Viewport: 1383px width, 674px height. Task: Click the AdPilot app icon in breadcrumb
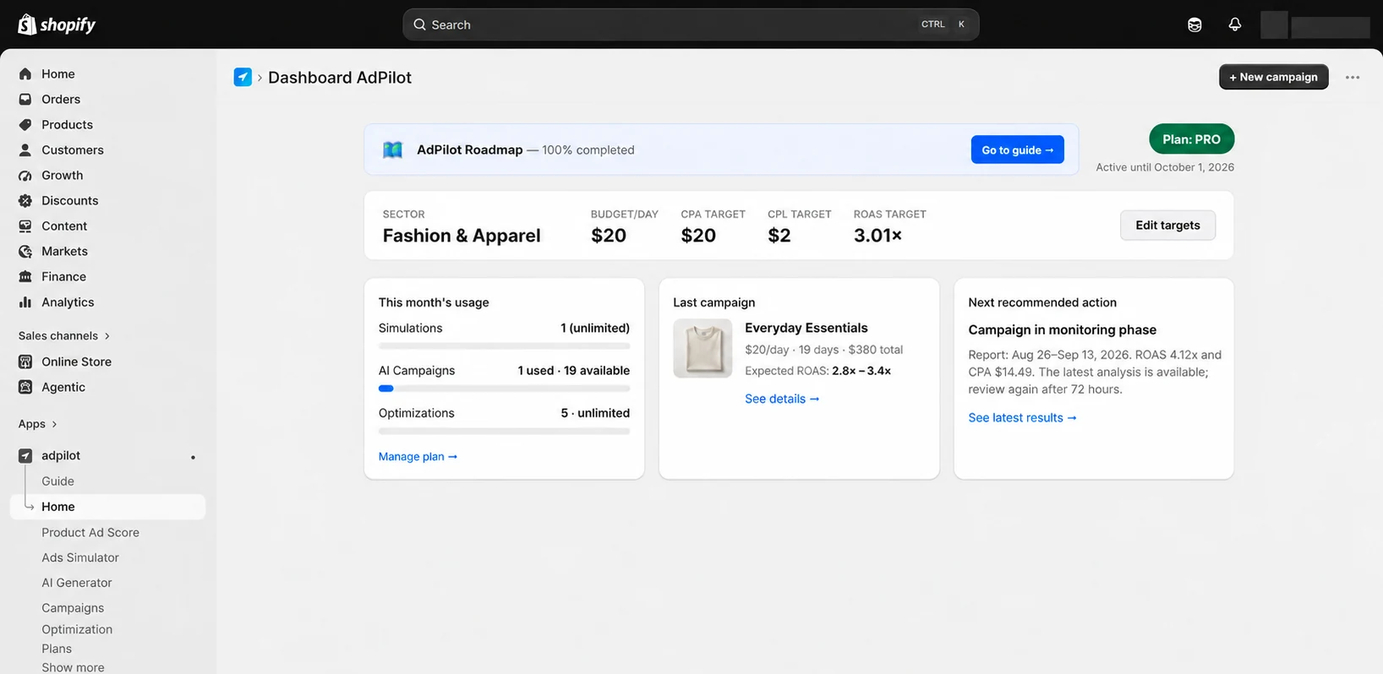click(243, 78)
